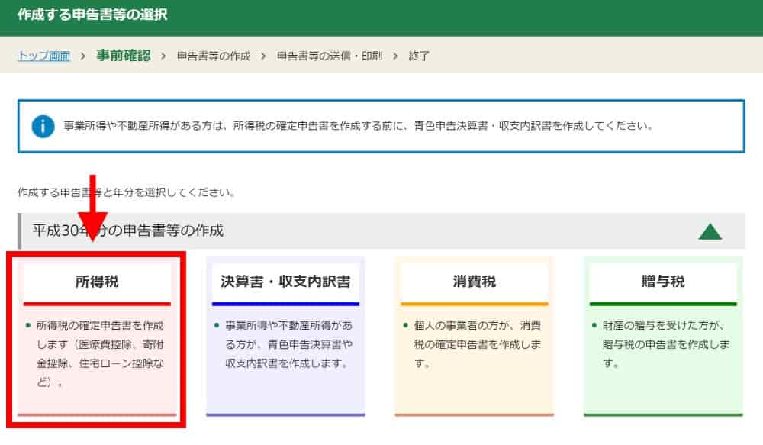Click the 申告書等の送信・印刷 breadcrumb step

pyautogui.click(x=329, y=56)
